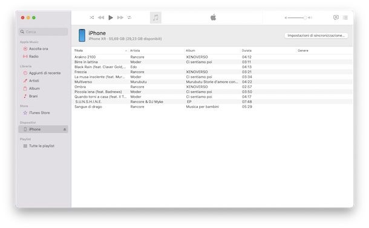369x228 pixels.
Task: Start playback with the play button
Action: [x=111, y=17]
